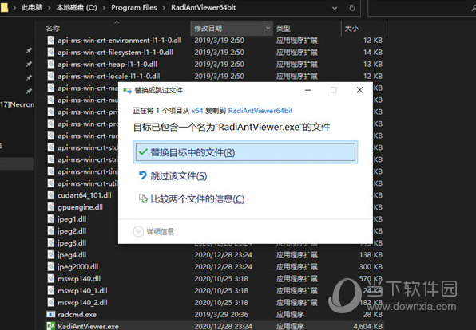Viewport: 476px width, 330px height.
Task: Open the 修改日期 column filter dropdown
Action: 268,29
